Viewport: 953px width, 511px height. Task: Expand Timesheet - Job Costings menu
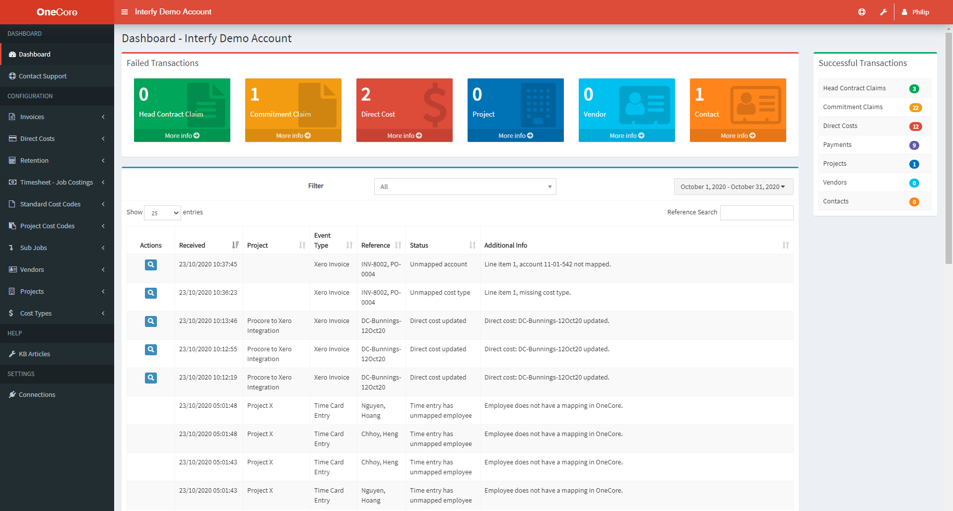click(57, 182)
